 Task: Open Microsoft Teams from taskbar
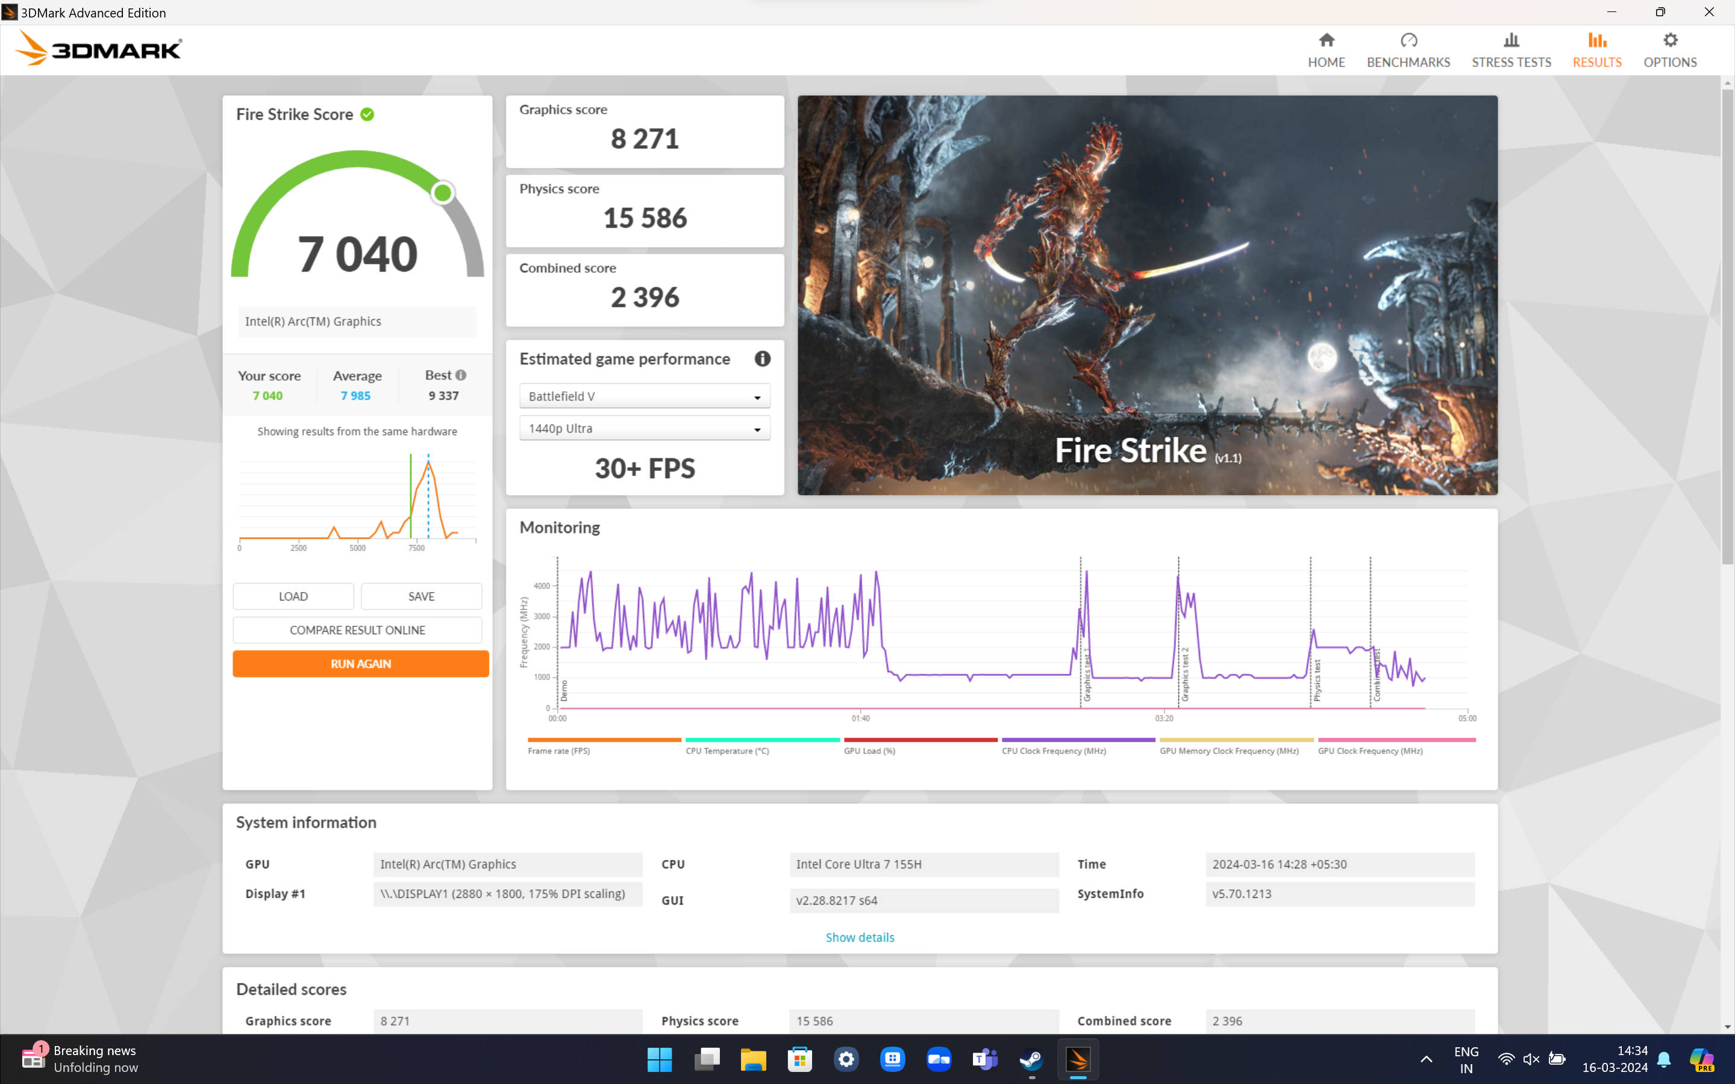[x=985, y=1059]
